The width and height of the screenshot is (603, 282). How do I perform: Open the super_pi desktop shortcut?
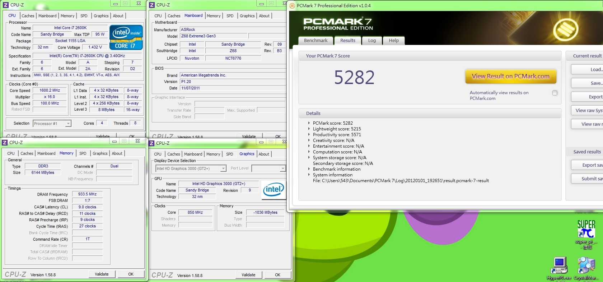coord(586,234)
